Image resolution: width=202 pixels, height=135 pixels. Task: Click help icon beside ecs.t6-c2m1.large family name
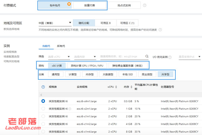pos(70,109)
